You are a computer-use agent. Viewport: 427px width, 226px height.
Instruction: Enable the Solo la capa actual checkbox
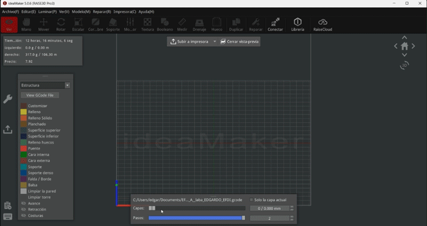pos(251,200)
